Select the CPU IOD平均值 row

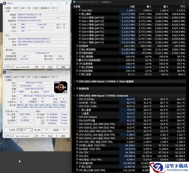(x=129, y=121)
